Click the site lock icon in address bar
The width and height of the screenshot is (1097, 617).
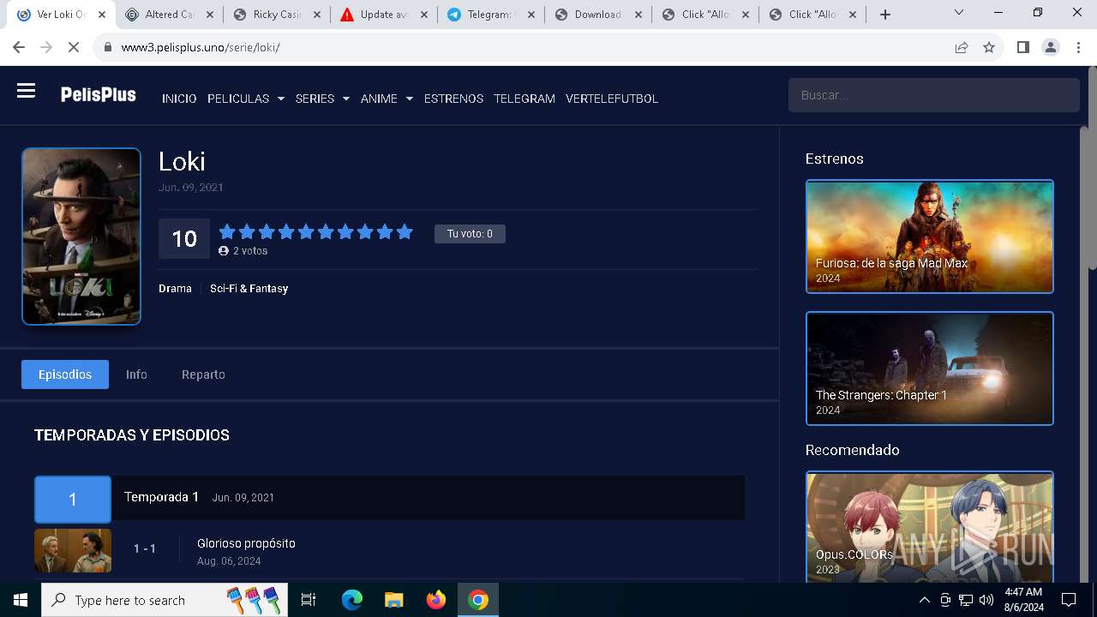(x=108, y=47)
